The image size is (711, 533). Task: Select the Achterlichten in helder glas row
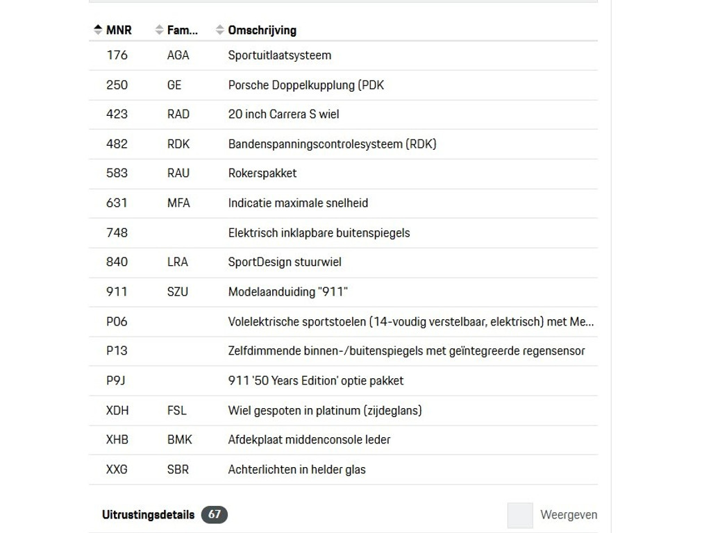296,469
